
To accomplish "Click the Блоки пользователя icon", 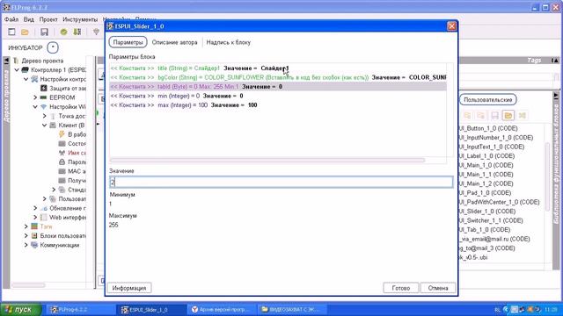I will (x=34, y=236).
